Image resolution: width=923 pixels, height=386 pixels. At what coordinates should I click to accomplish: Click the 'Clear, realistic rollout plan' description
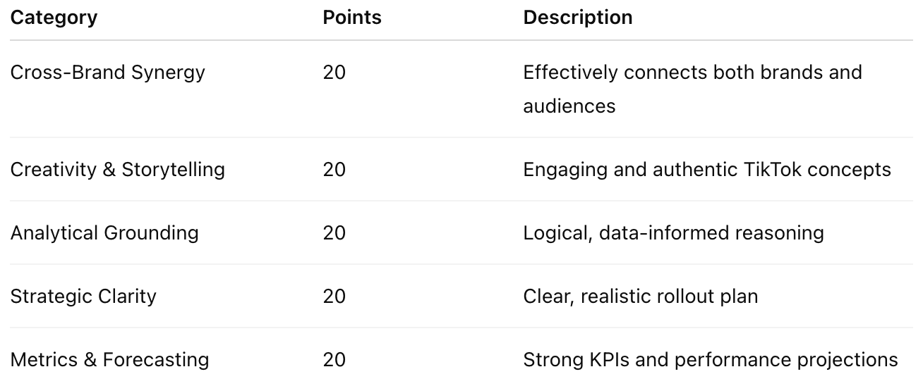[x=640, y=297]
